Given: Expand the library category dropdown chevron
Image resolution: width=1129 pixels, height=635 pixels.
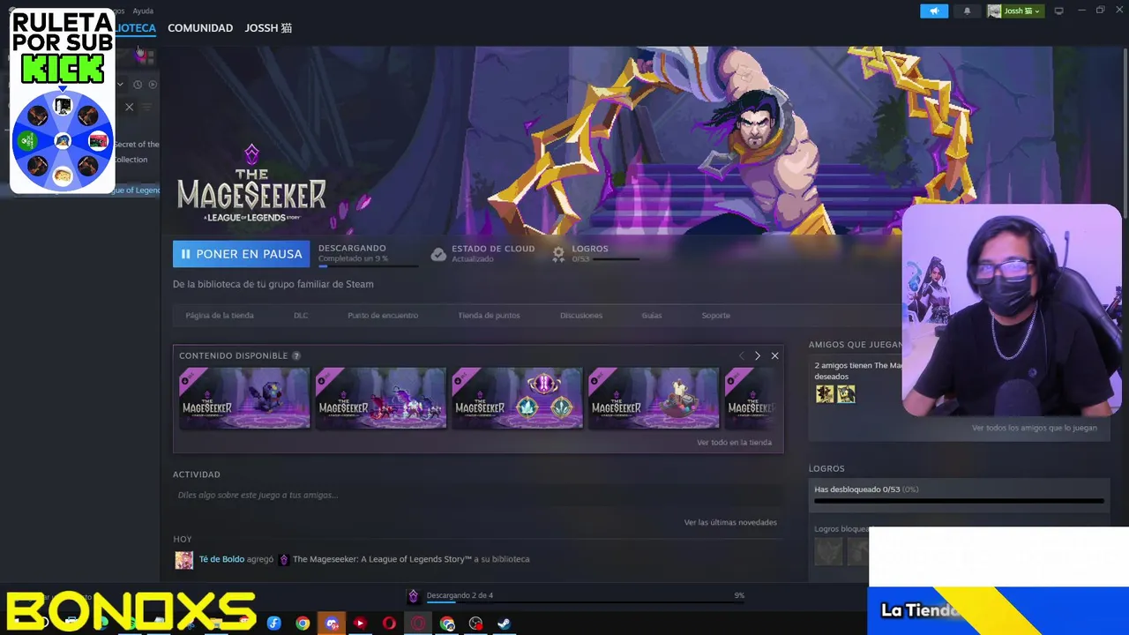Looking at the screenshot, I should point(121,85).
